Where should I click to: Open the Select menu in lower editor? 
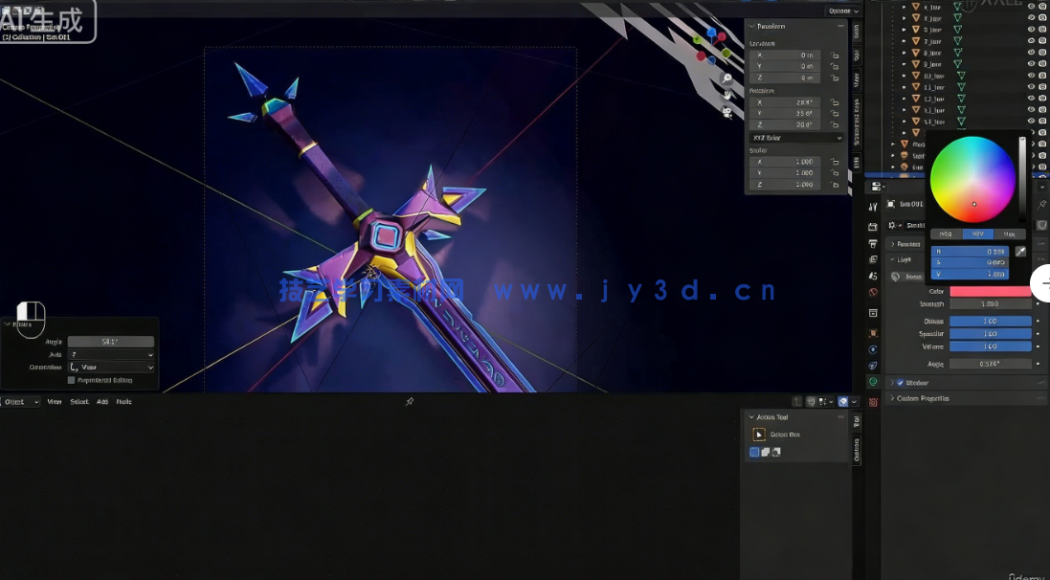tap(79, 402)
